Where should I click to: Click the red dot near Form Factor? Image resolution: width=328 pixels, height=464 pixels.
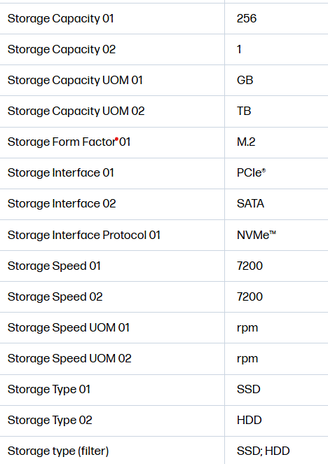(116, 139)
